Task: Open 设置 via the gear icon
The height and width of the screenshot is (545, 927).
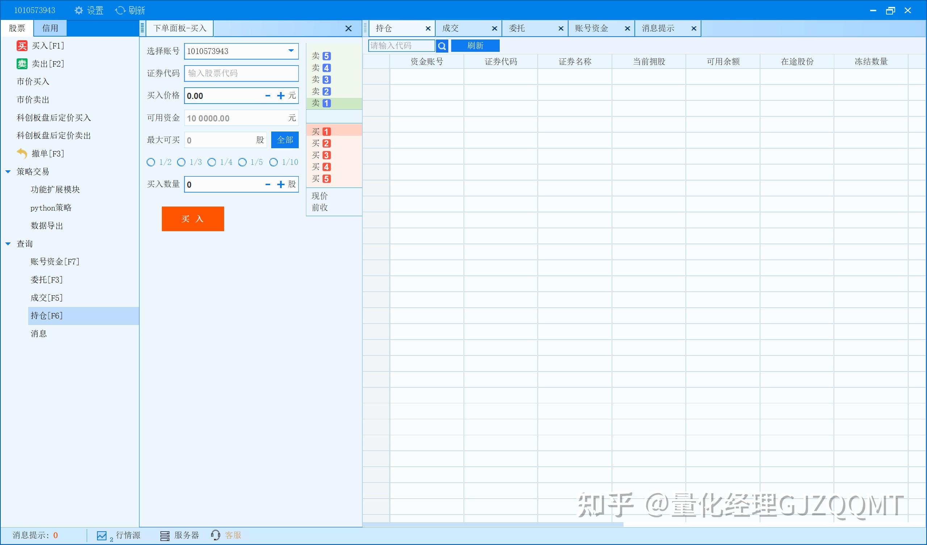Action: (78, 10)
